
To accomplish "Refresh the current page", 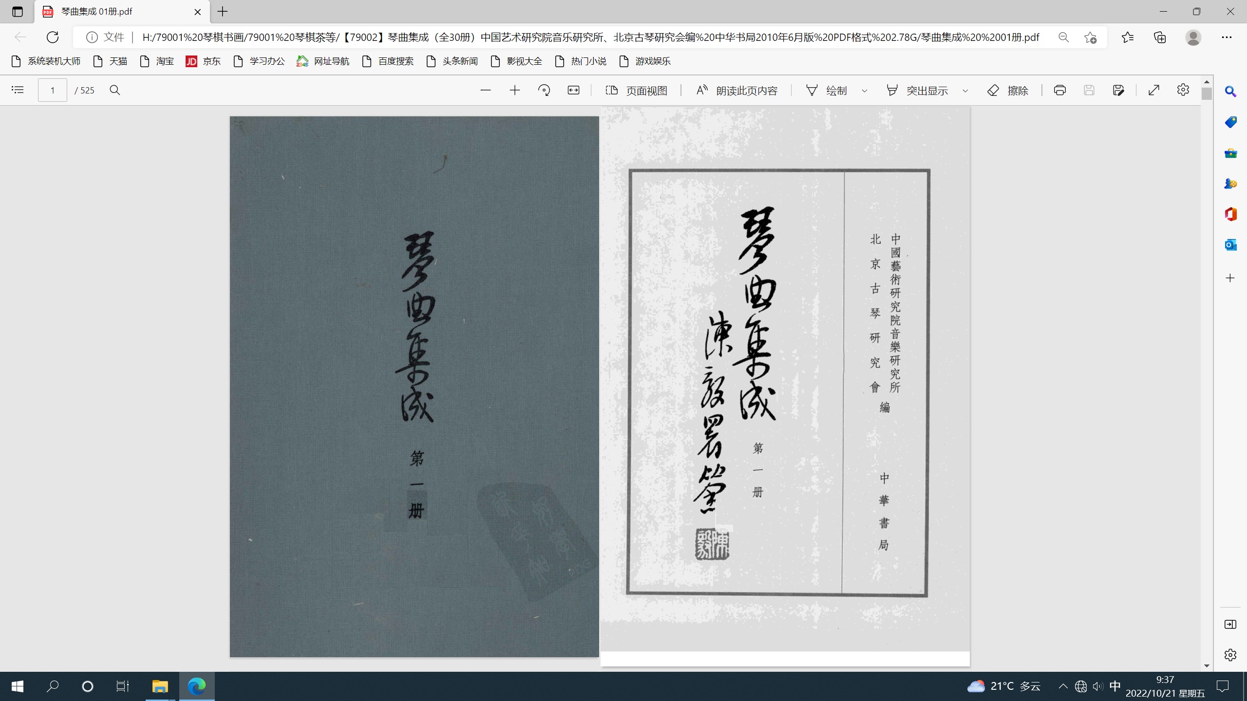I will (53, 37).
